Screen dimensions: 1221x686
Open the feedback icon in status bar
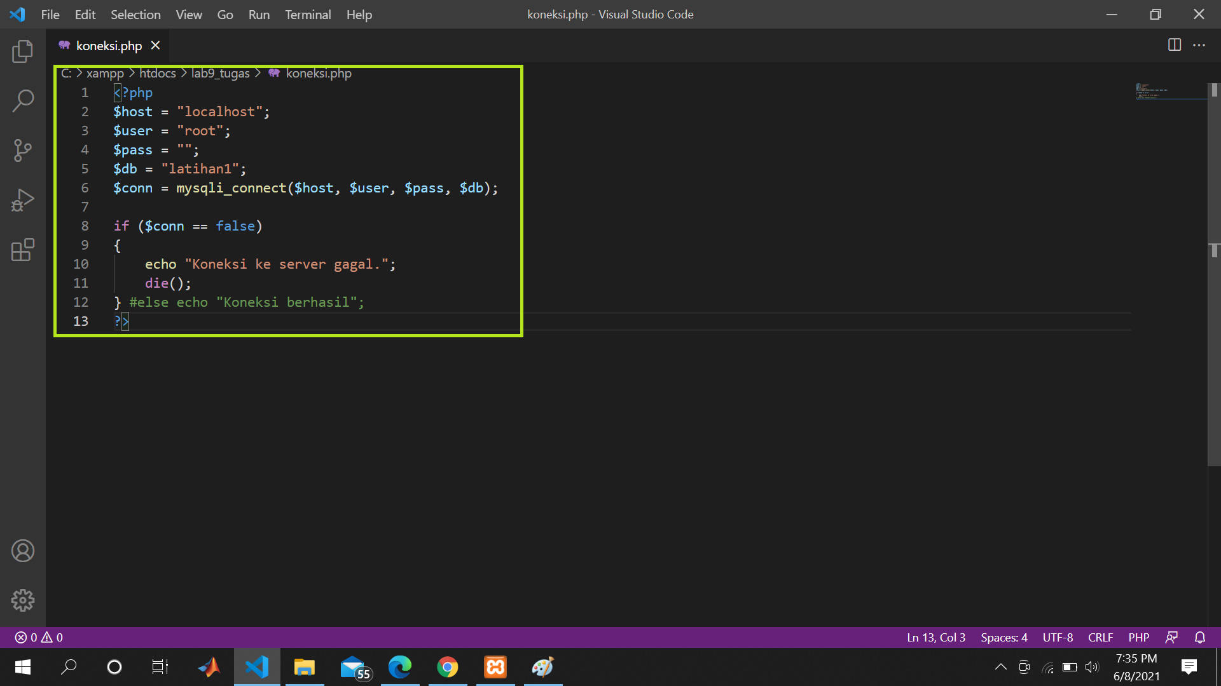[x=1171, y=637]
